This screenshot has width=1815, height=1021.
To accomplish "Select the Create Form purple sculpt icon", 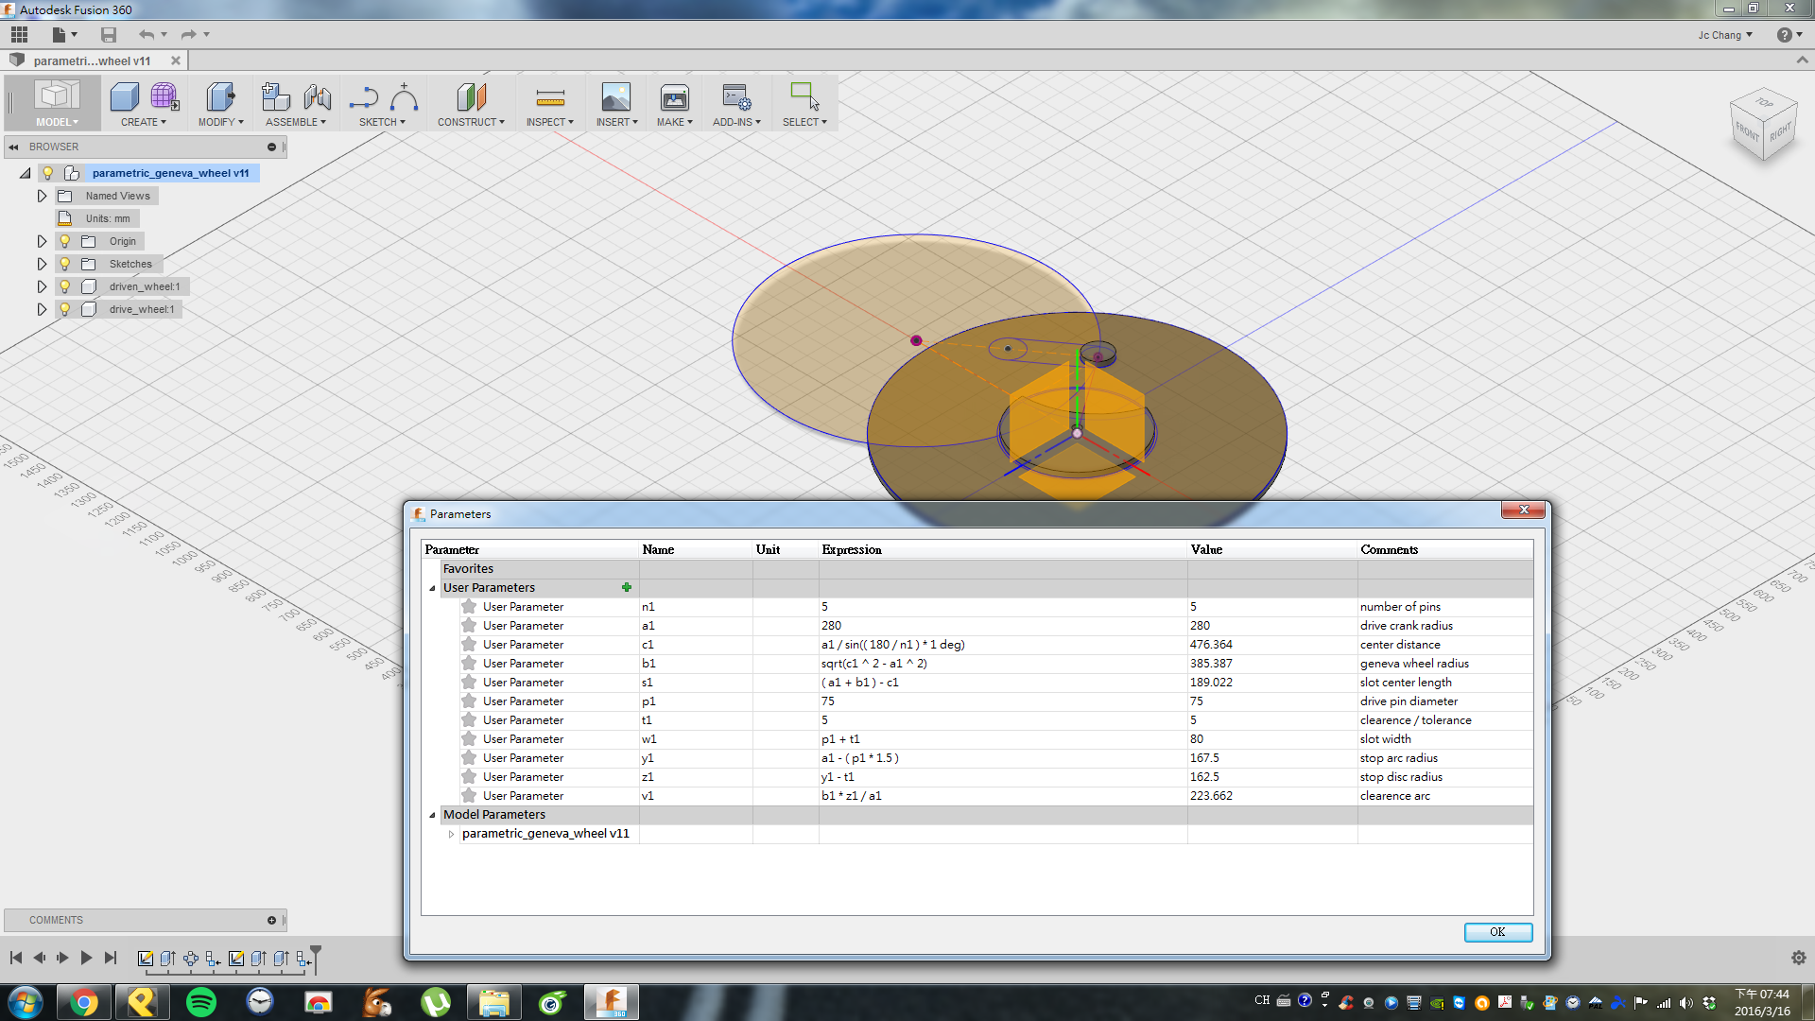I will click(x=164, y=96).
